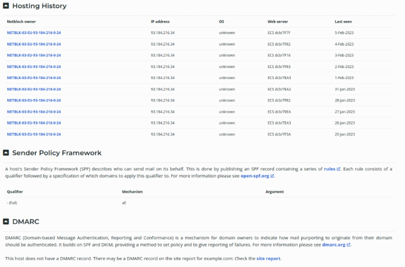Screen dimensions: 405x267
Task: Click the external link icon beside rules
Action: pyautogui.click(x=338, y=169)
